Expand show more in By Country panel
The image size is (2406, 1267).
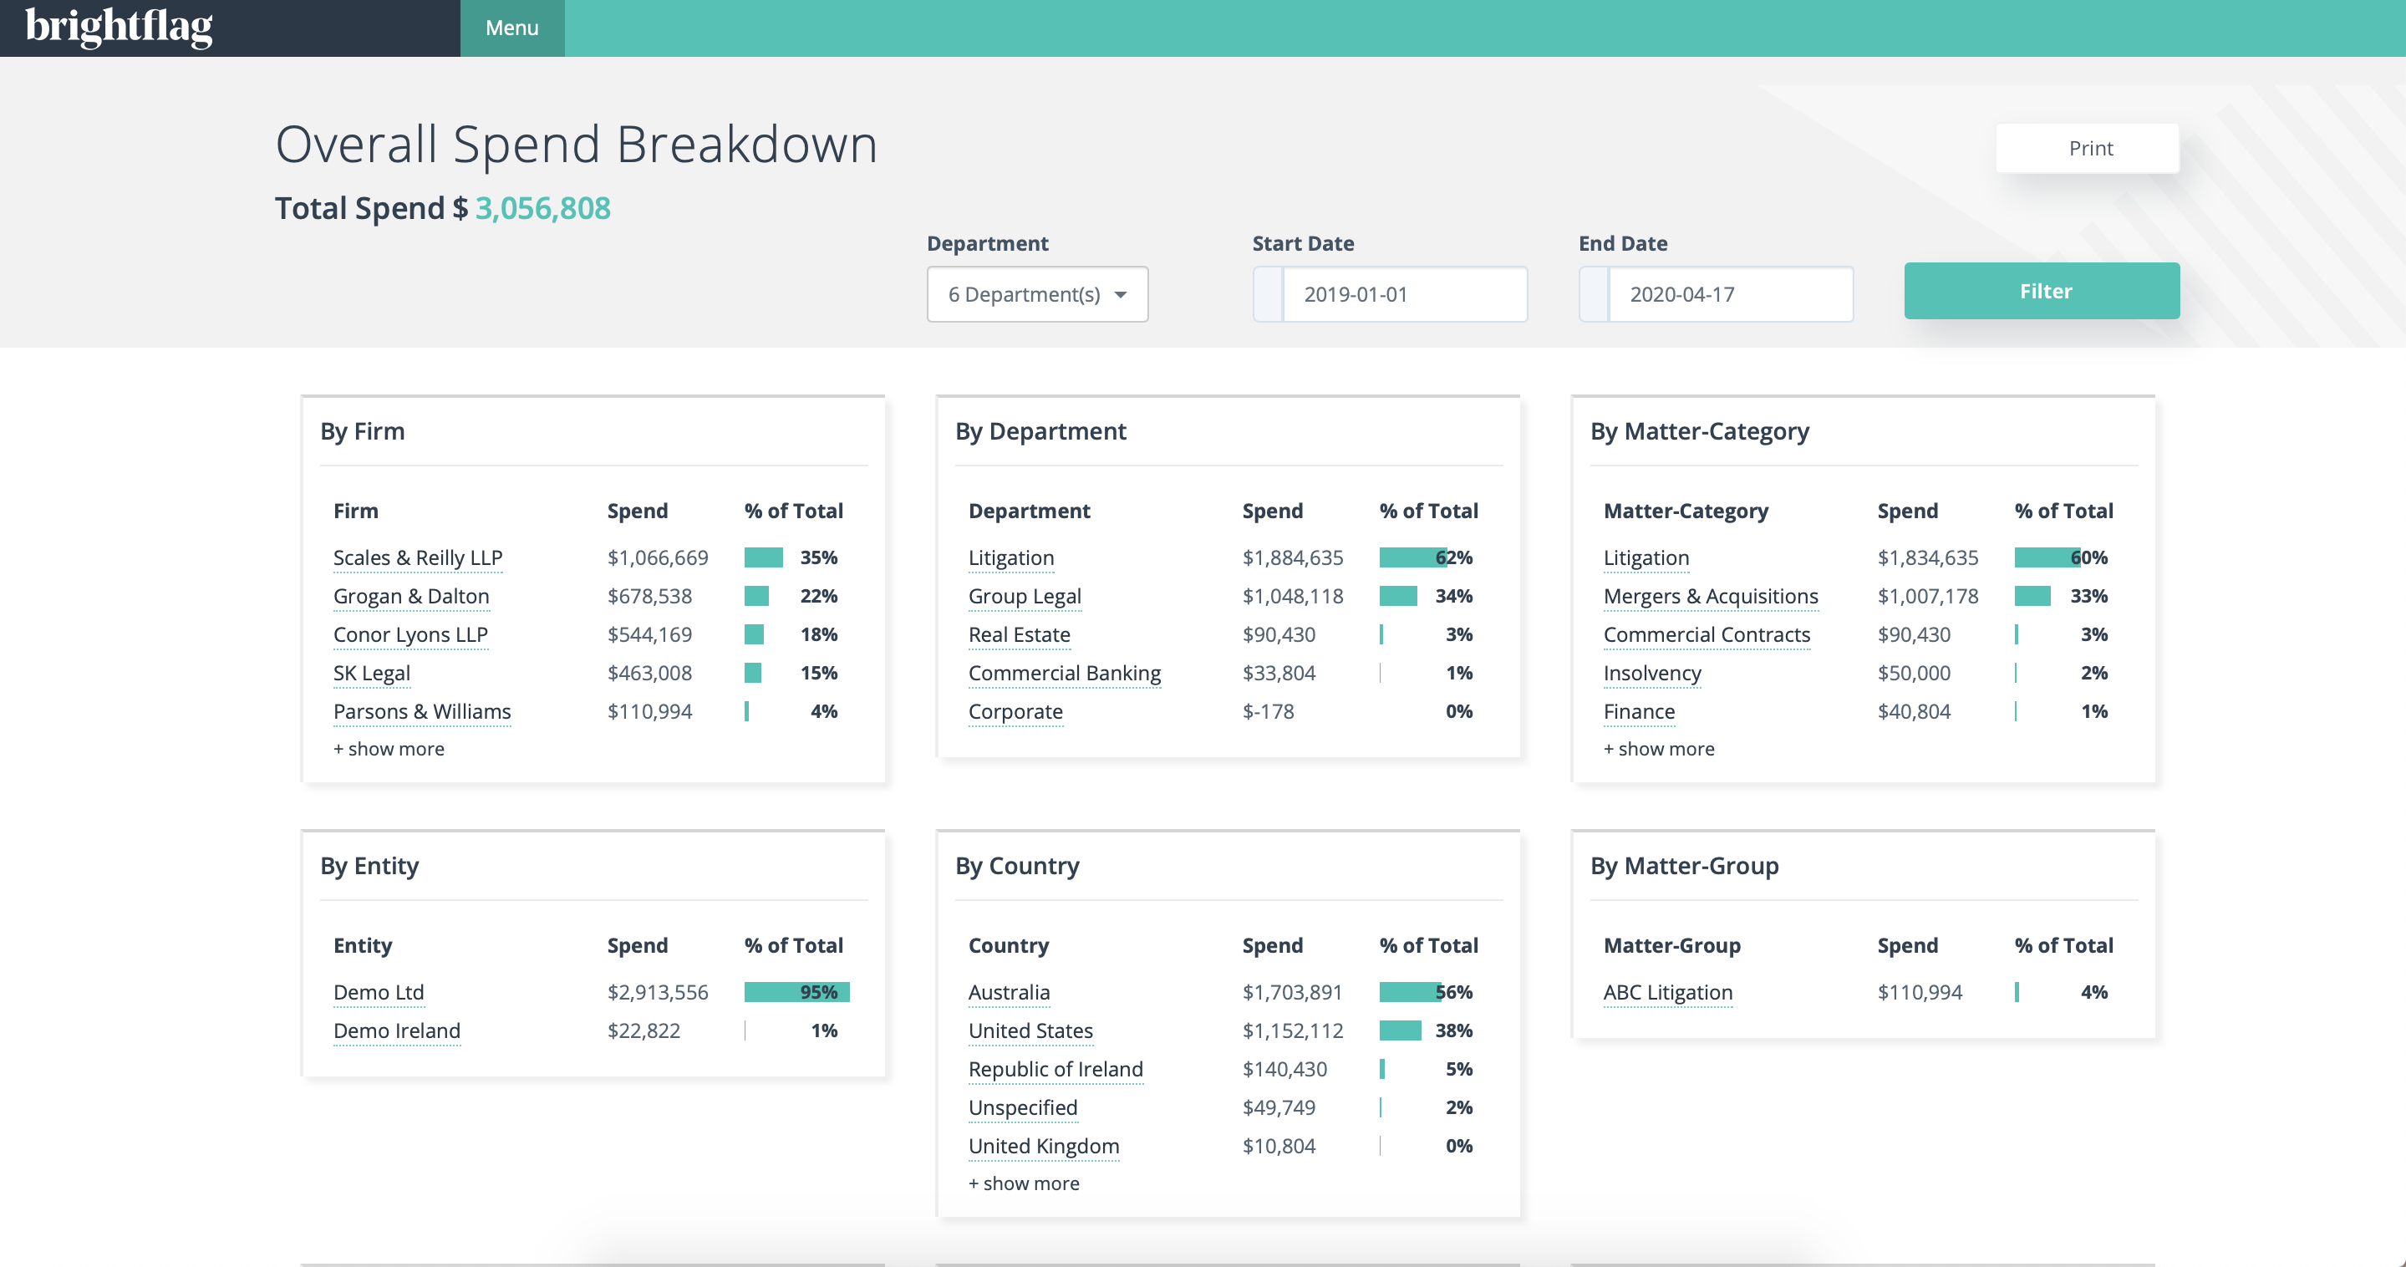[x=1023, y=1182]
